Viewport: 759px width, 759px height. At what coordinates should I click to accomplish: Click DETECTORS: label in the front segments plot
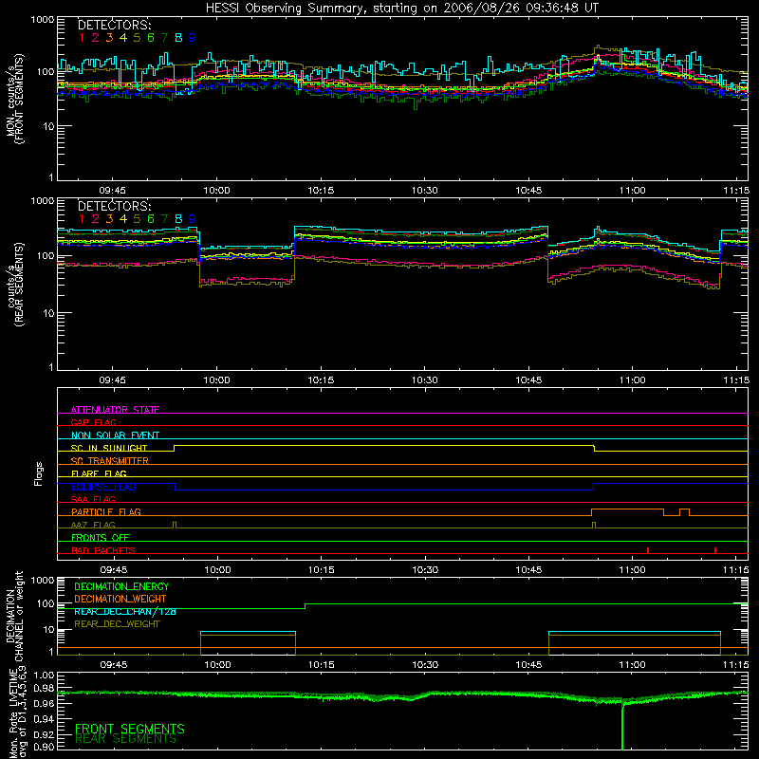[x=114, y=25]
